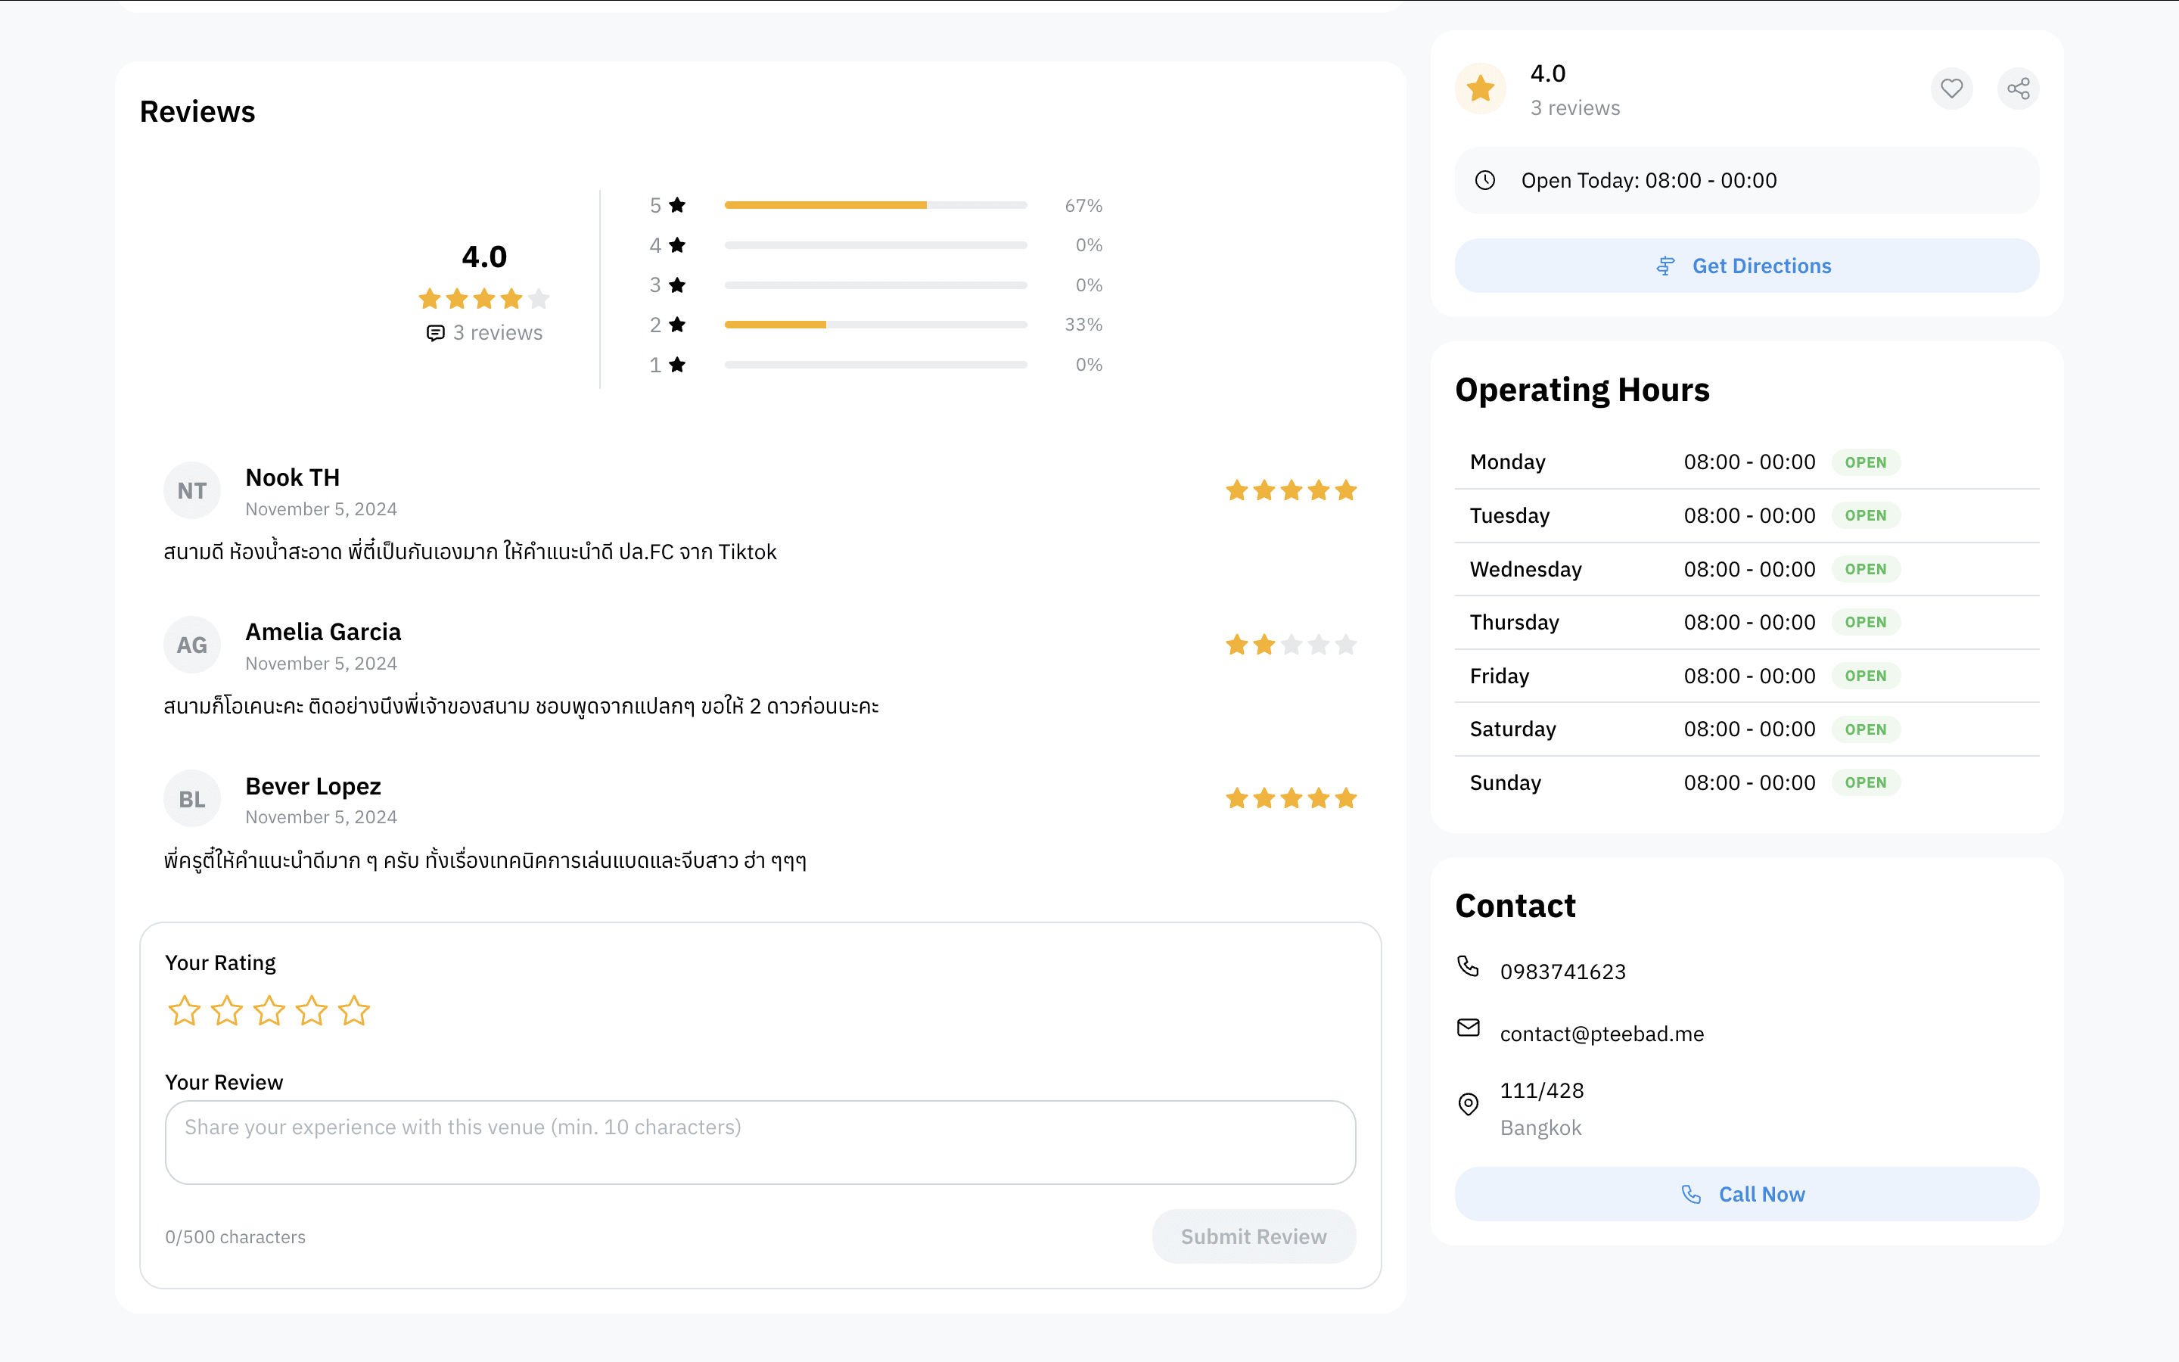Click the contact@pteebad.me email link
Screen dimensions: 2179x1362
pyautogui.click(x=1601, y=1034)
